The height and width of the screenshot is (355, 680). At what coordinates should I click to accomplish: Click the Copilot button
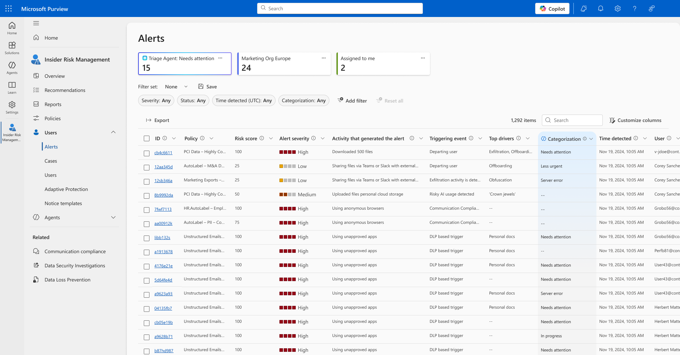tap(552, 8)
